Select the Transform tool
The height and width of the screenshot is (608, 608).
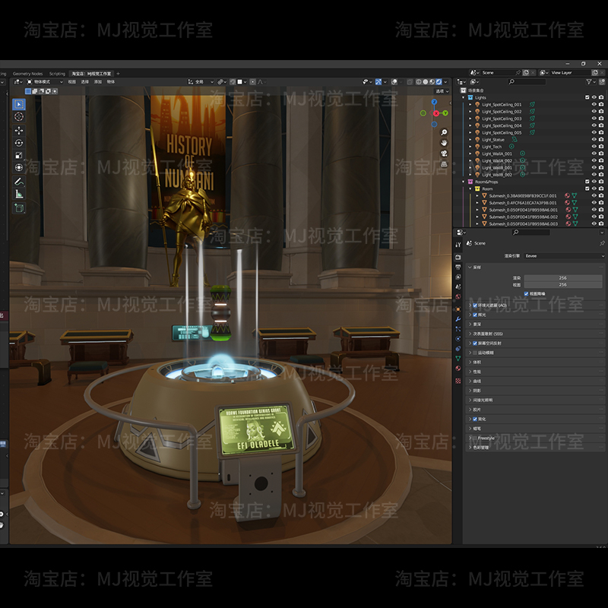coord(19,167)
